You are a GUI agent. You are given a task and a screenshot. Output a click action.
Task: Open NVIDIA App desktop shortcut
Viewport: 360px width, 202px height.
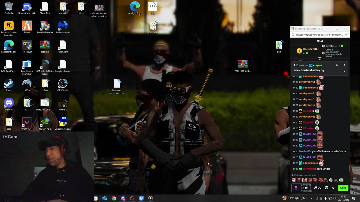45,124
